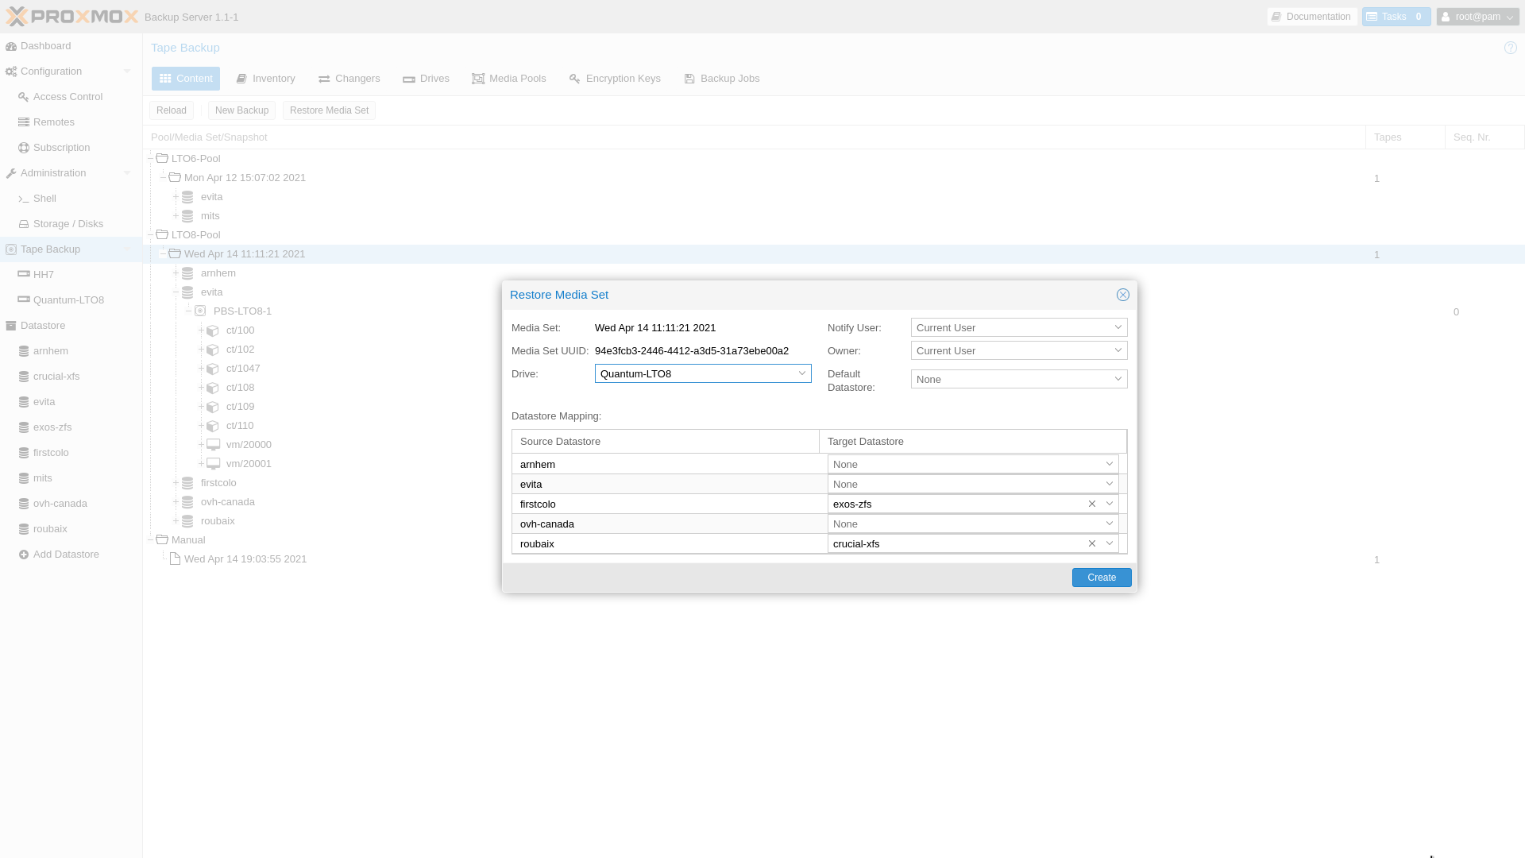The width and height of the screenshot is (1525, 858).
Task: Close the Restore Media Set dialog
Action: [1122, 295]
